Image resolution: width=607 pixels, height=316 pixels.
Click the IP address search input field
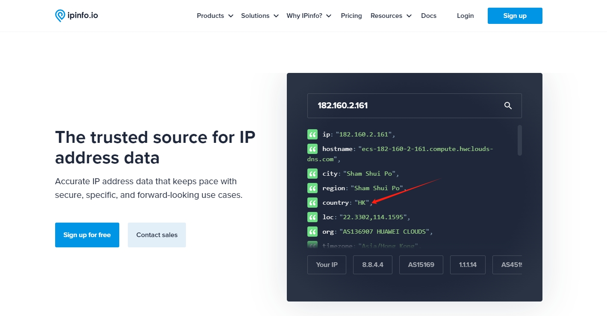402,106
